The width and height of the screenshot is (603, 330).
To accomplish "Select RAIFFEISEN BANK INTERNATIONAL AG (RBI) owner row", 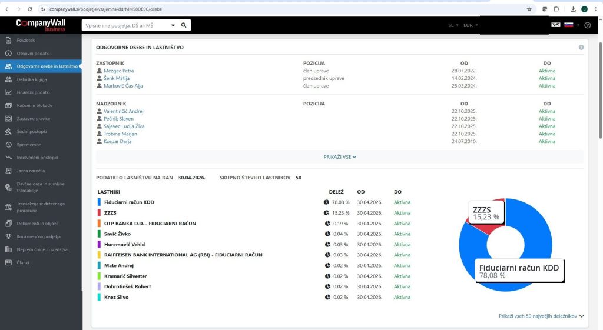I will 183,255.
